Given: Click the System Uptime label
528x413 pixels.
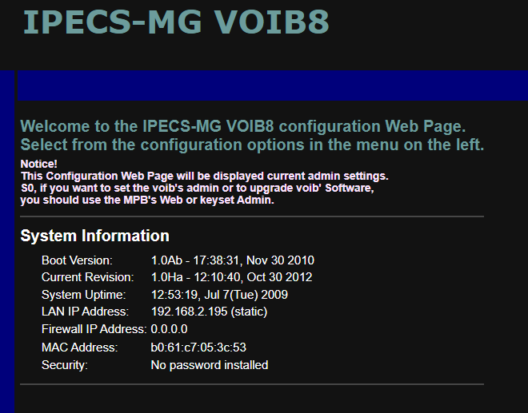Looking at the screenshot, I should pyautogui.click(x=83, y=295).
